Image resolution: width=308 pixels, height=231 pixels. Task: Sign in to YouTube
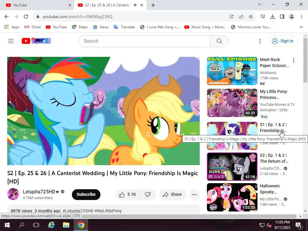(x=283, y=41)
